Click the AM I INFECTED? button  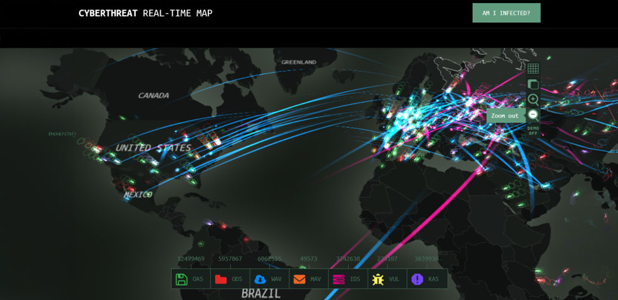pos(506,13)
